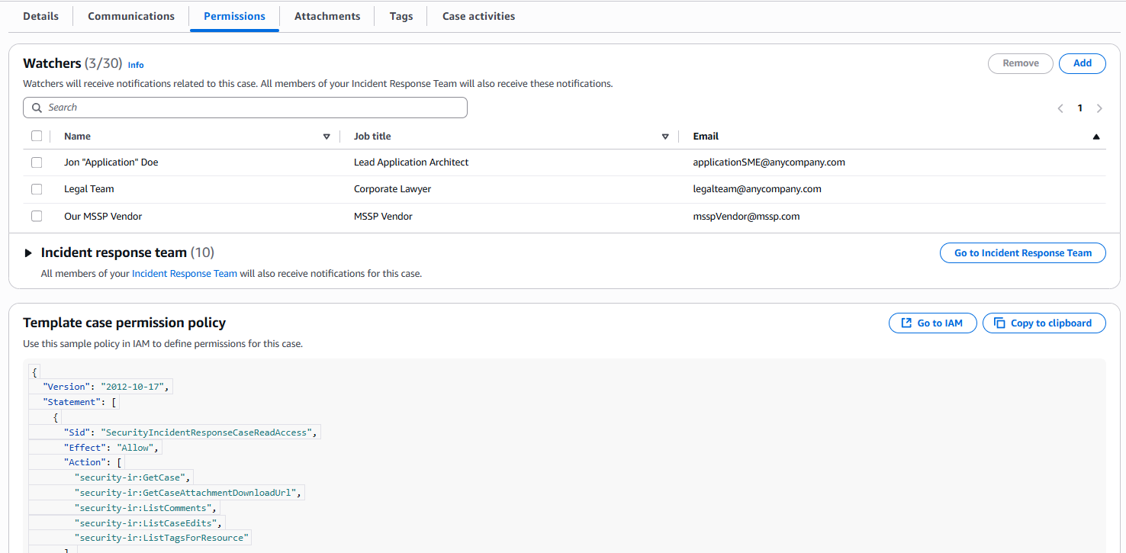Click the security-ir:ListCaseEdits action line
The height and width of the screenshot is (553, 1126).
click(x=147, y=523)
